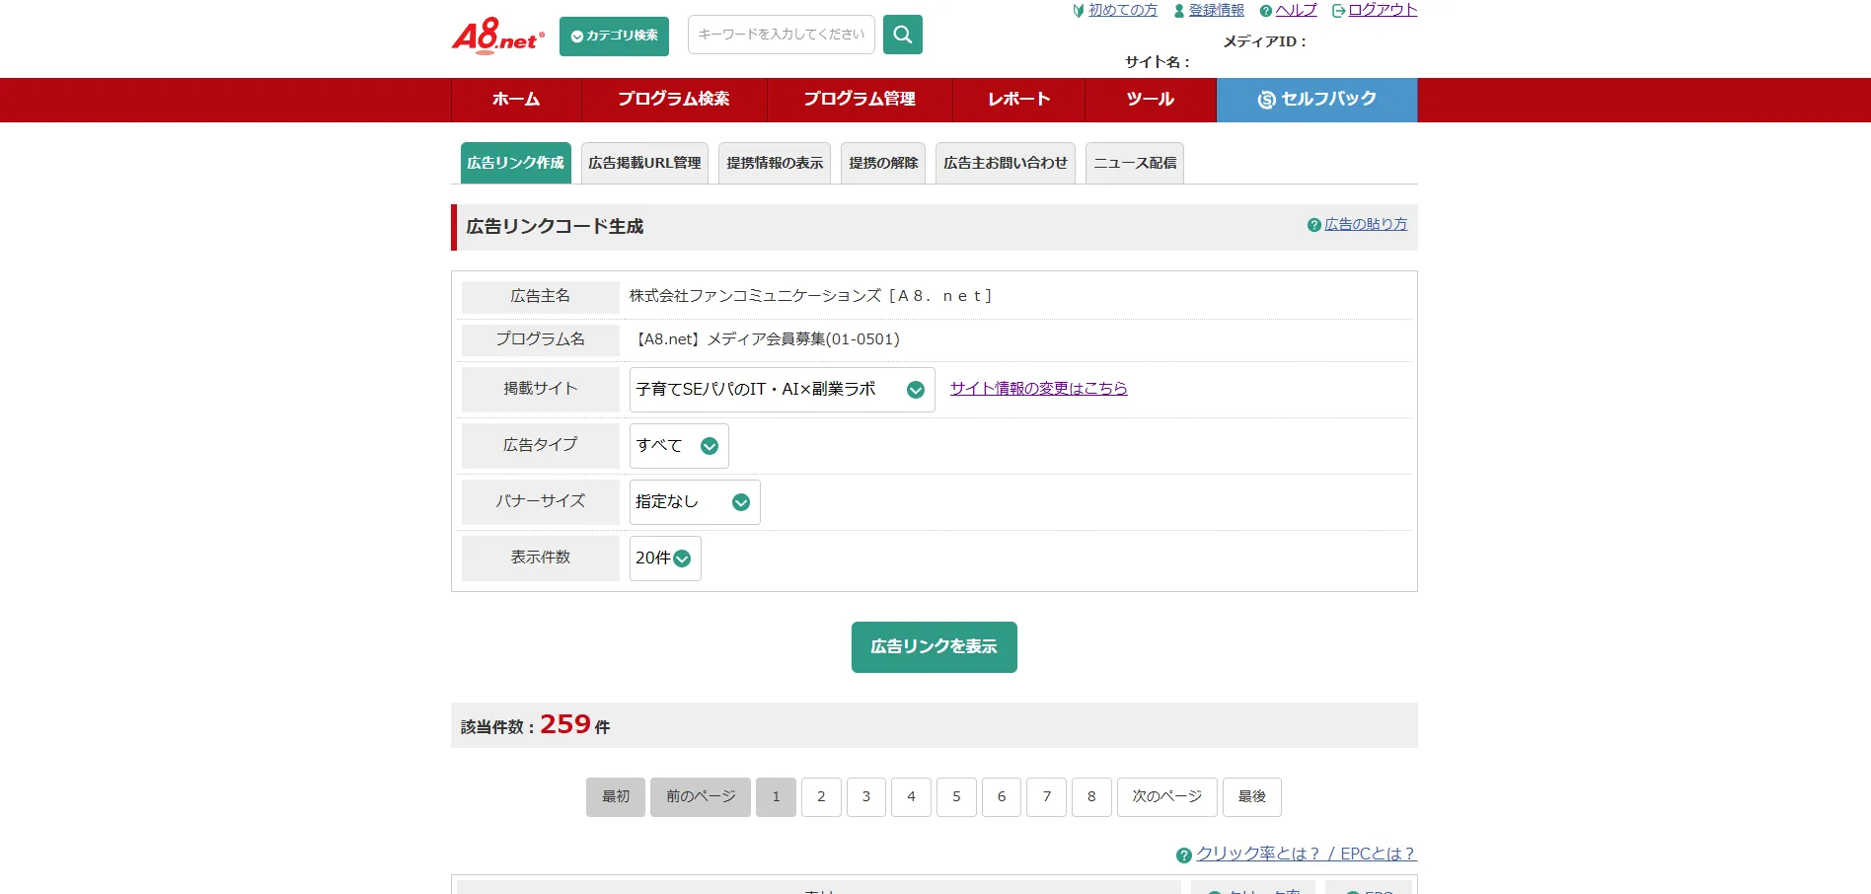
Task: Click the advertiser name 株式会社ファンコミュニケーションズ
Action: coord(755,296)
